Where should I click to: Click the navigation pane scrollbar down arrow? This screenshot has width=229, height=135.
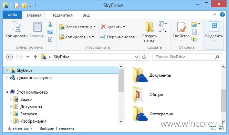(x=121, y=121)
